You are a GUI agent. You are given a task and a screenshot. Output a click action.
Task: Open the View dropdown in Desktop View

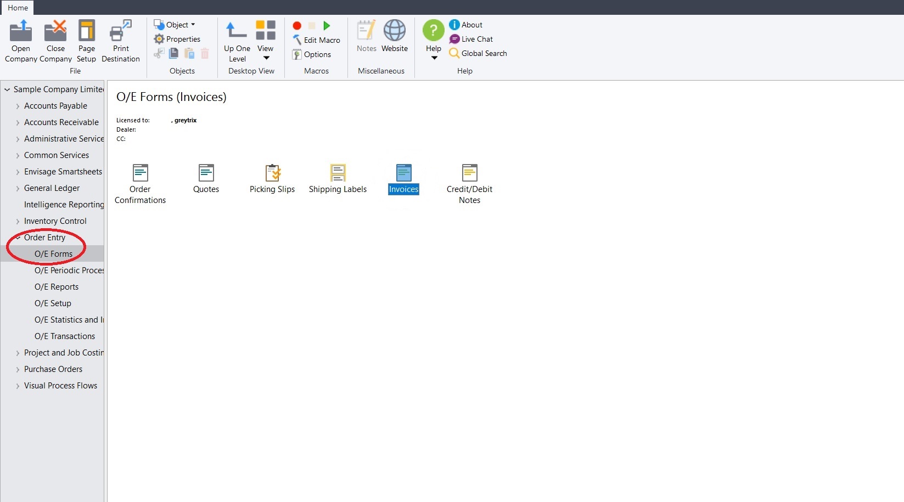click(x=266, y=38)
